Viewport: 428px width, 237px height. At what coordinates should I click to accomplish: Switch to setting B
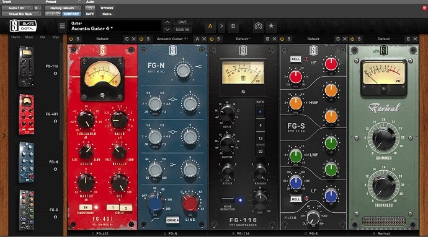click(x=233, y=26)
